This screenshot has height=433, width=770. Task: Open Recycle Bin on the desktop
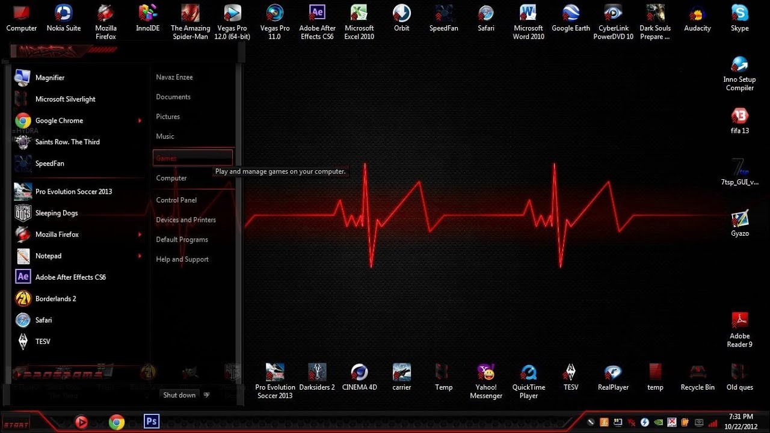697,377
